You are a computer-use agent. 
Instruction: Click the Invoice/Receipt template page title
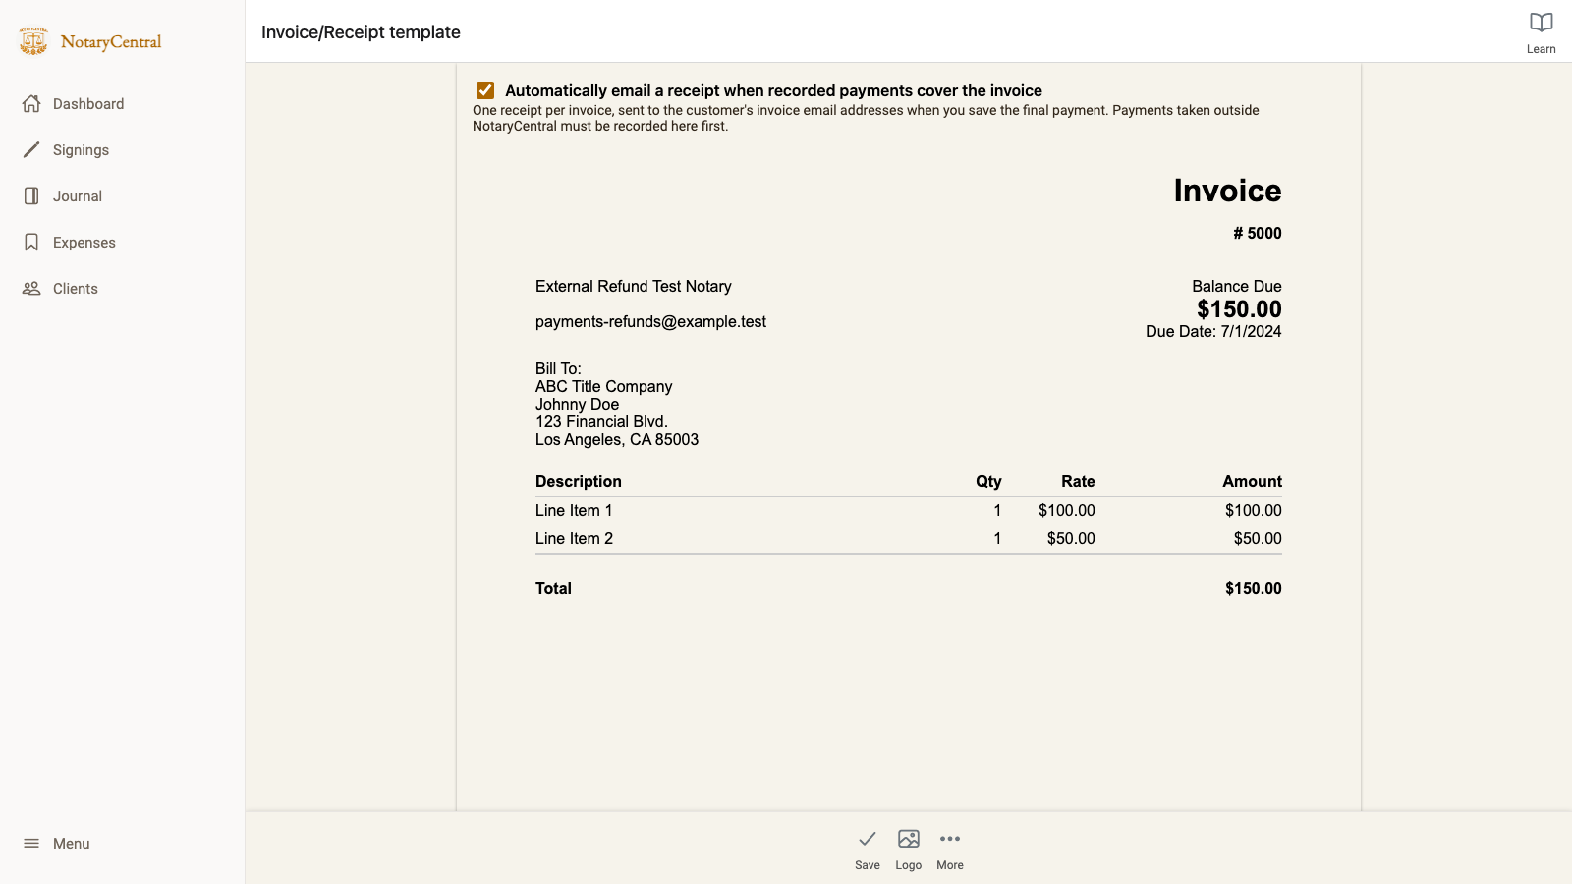(361, 32)
